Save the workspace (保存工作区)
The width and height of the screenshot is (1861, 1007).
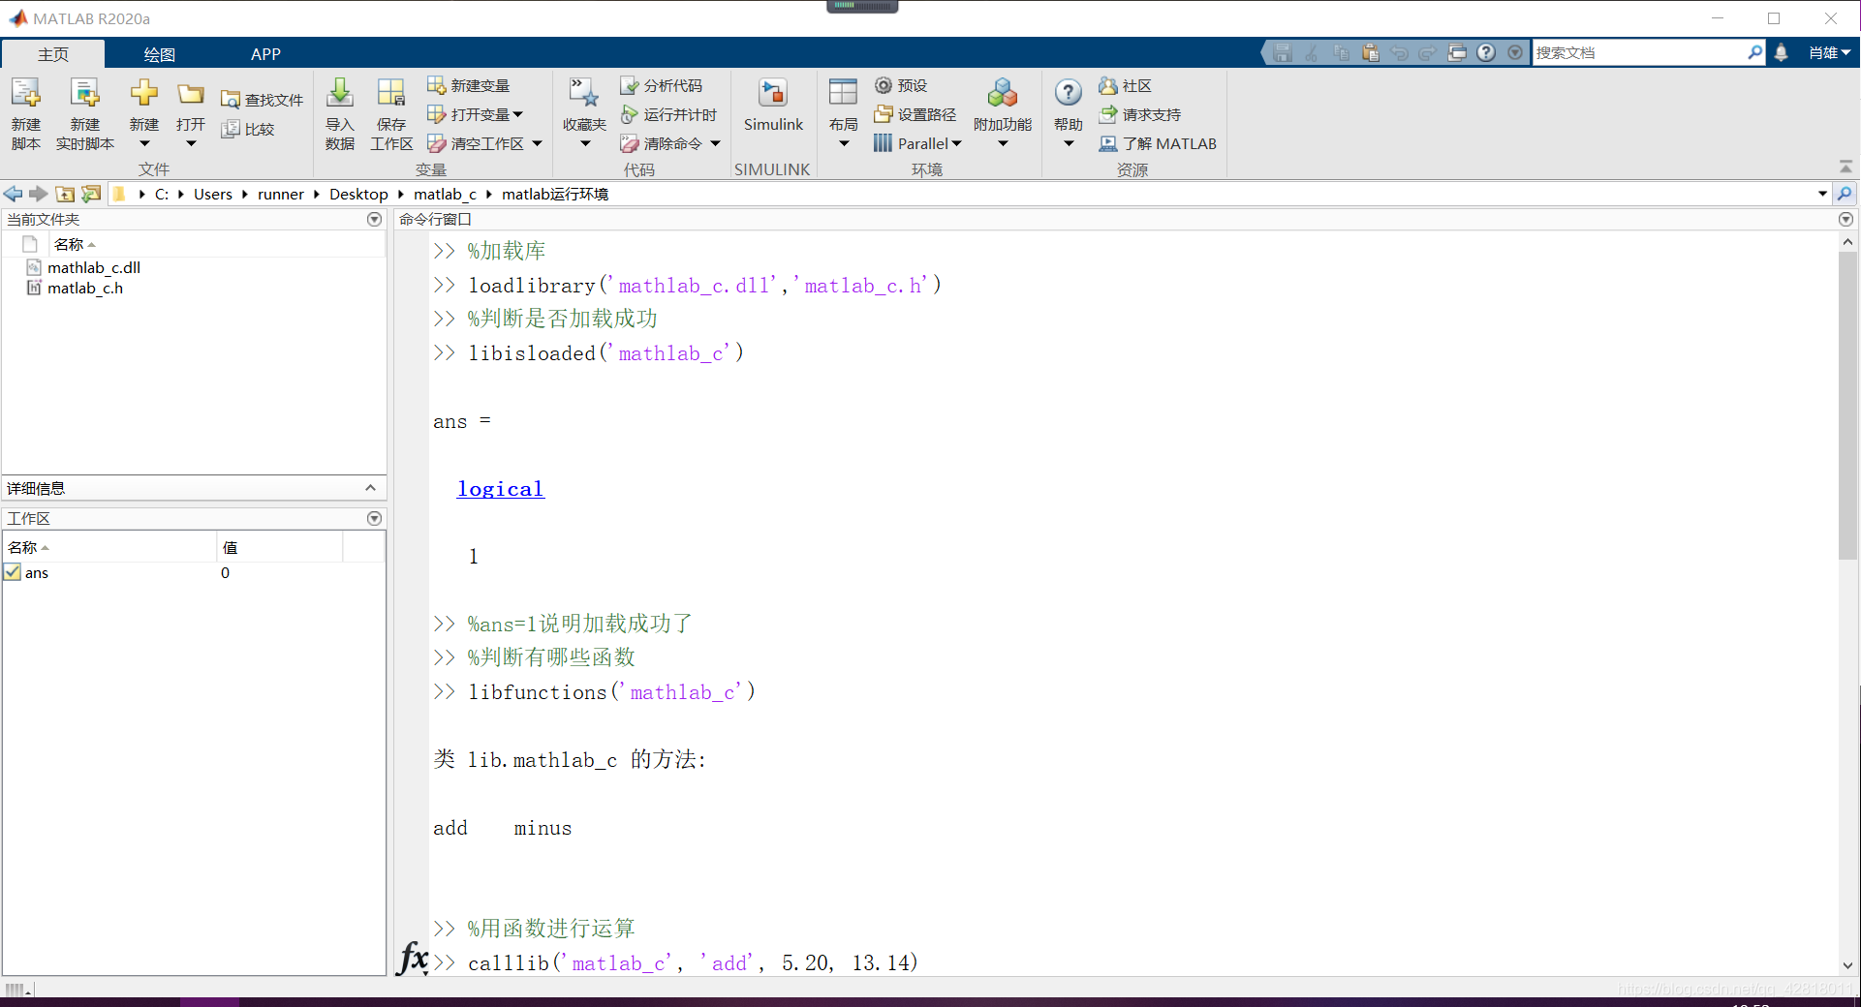[x=390, y=111]
